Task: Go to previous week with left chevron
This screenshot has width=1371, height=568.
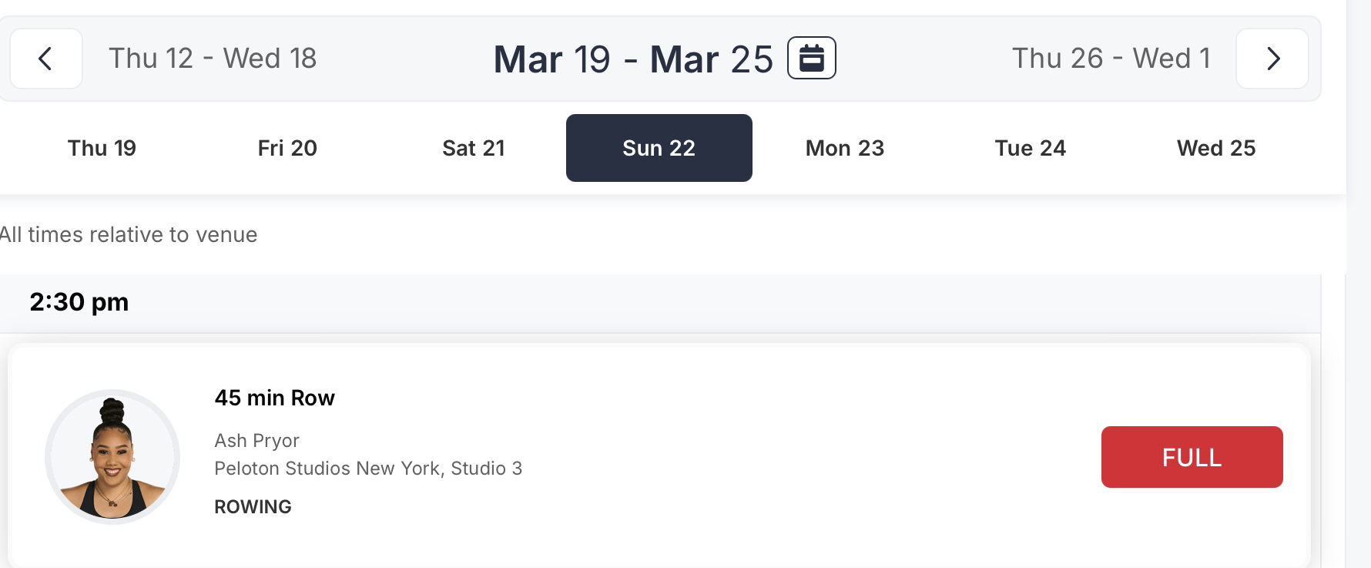Action: click(x=45, y=59)
